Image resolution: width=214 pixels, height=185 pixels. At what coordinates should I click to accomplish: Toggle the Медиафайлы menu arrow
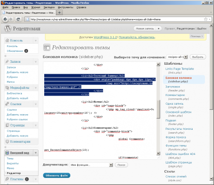click(36, 88)
